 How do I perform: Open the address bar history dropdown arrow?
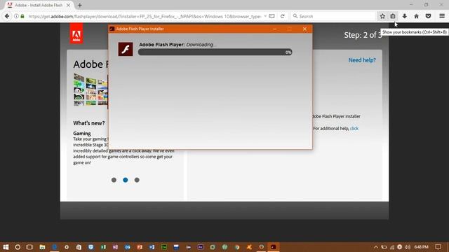[265, 16]
